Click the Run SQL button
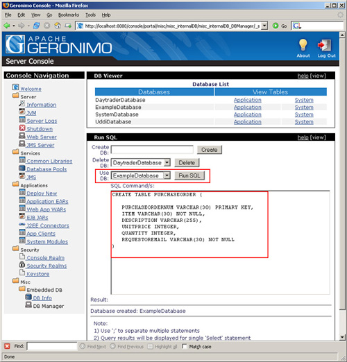 pyautogui.click(x=189, y=175)
